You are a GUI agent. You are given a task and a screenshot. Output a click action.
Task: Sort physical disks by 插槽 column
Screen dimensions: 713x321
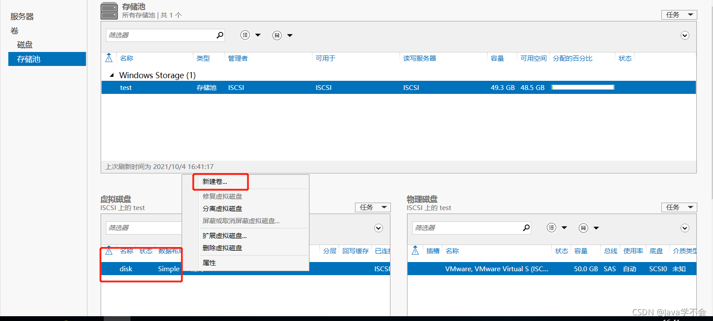(433, 251)
